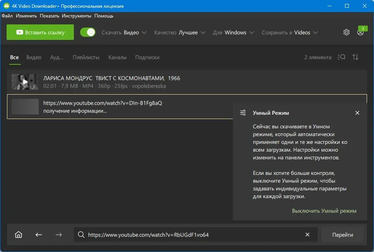Viewport: 374px width, 252px height.
Task: Click the Перейти button
Action: [343, 235]
